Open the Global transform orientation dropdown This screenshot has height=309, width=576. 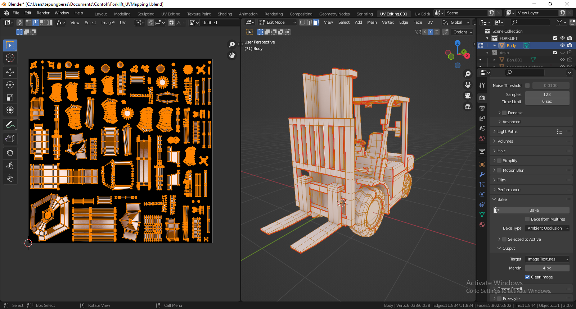[456, 22]
